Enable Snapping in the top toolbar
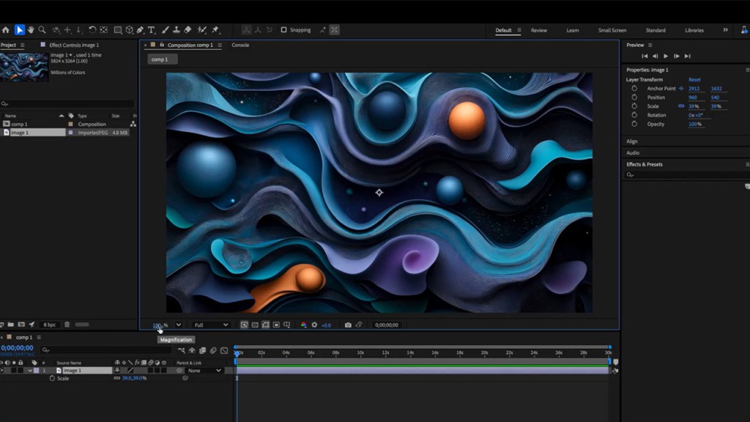This screenshot has width=750, height=422. (283, 30)
